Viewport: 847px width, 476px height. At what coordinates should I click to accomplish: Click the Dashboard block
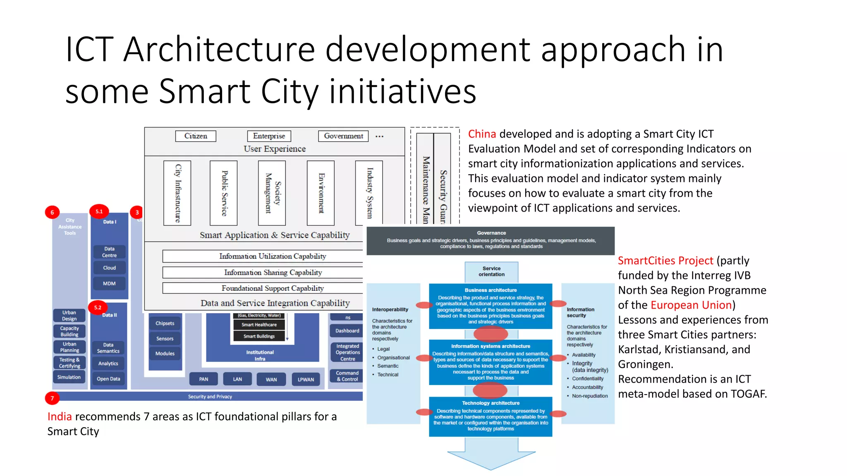click(x=347, y=331)
